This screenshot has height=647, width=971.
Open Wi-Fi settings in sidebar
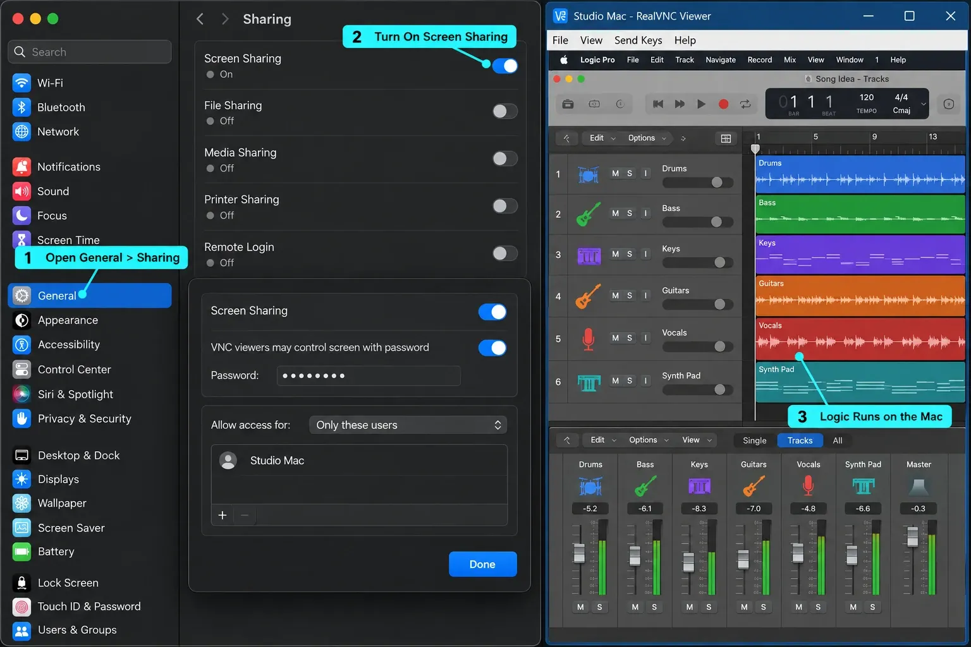click(x=89, y=83)
